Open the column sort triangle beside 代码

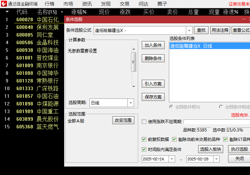pos(7,12)
